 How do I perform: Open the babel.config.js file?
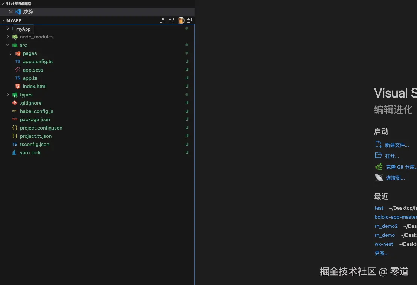click(97, 111)
